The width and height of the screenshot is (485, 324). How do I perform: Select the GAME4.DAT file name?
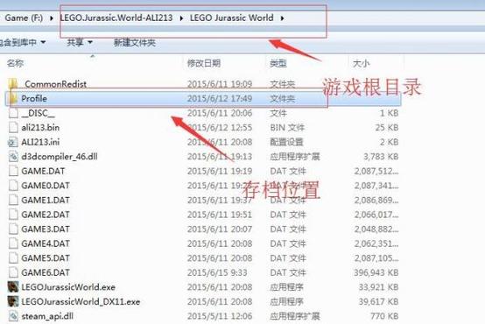[x=46, y=243]
